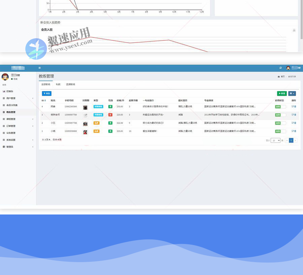303x275 pixels.
Task: Toggle the 启用 status switch for 阿峰
Action: coord(280,107)
